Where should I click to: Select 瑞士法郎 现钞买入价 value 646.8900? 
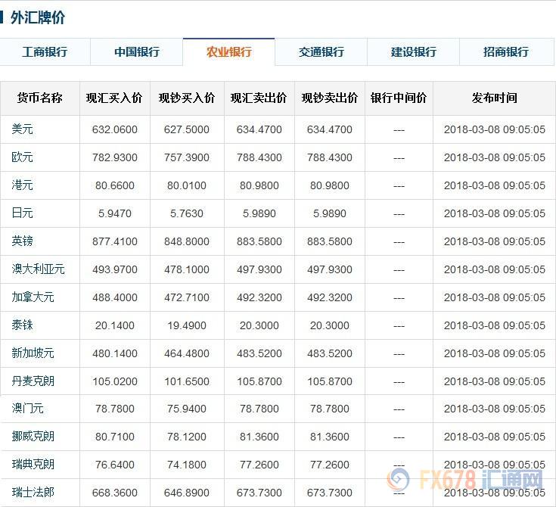(187, 493)
